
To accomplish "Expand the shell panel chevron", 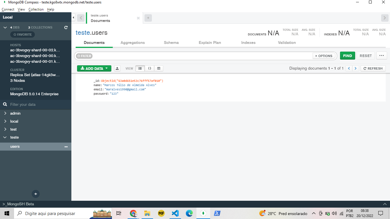I will 385,204.
